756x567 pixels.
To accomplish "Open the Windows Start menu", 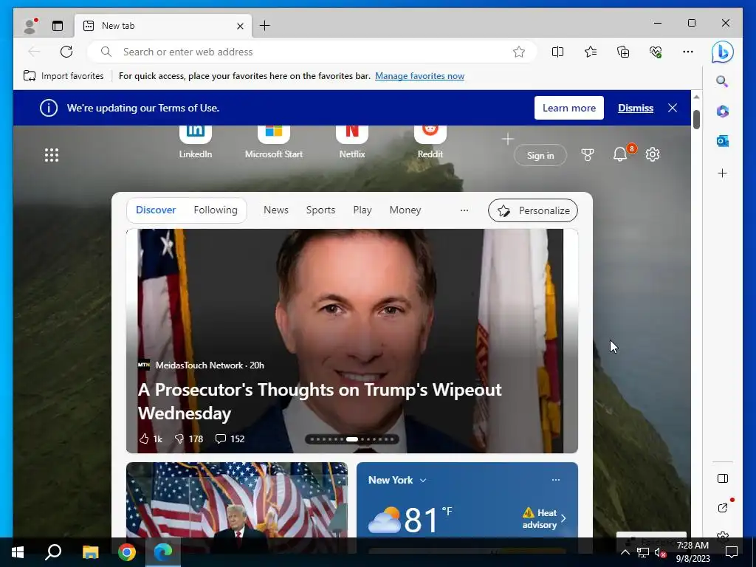I will [x=18, y=552].
